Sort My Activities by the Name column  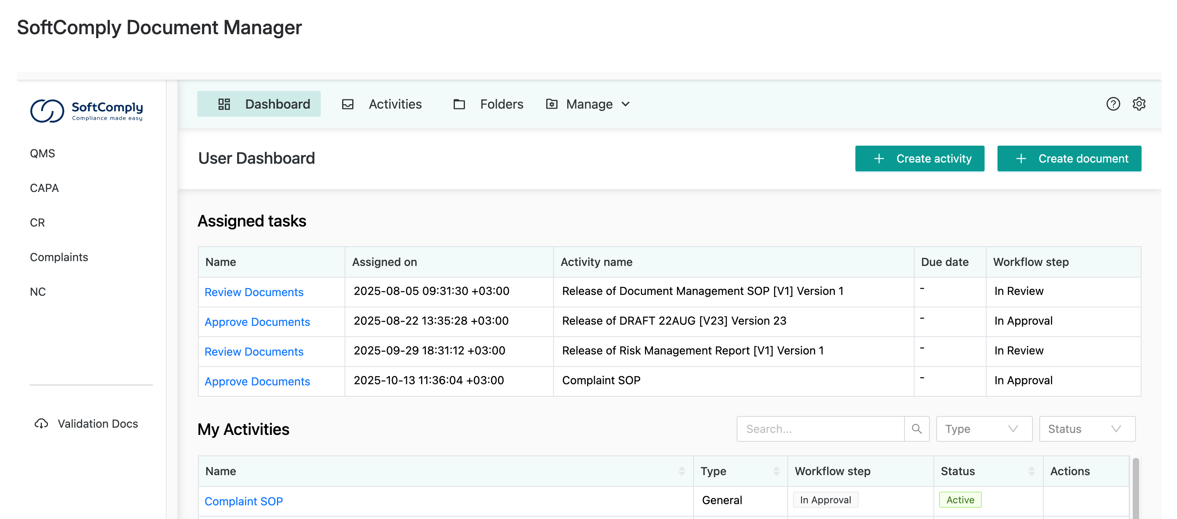[681, 471]
